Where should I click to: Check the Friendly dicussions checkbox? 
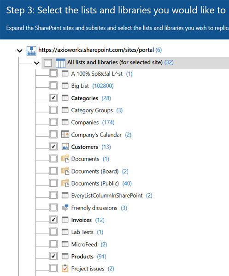[53, 207]
